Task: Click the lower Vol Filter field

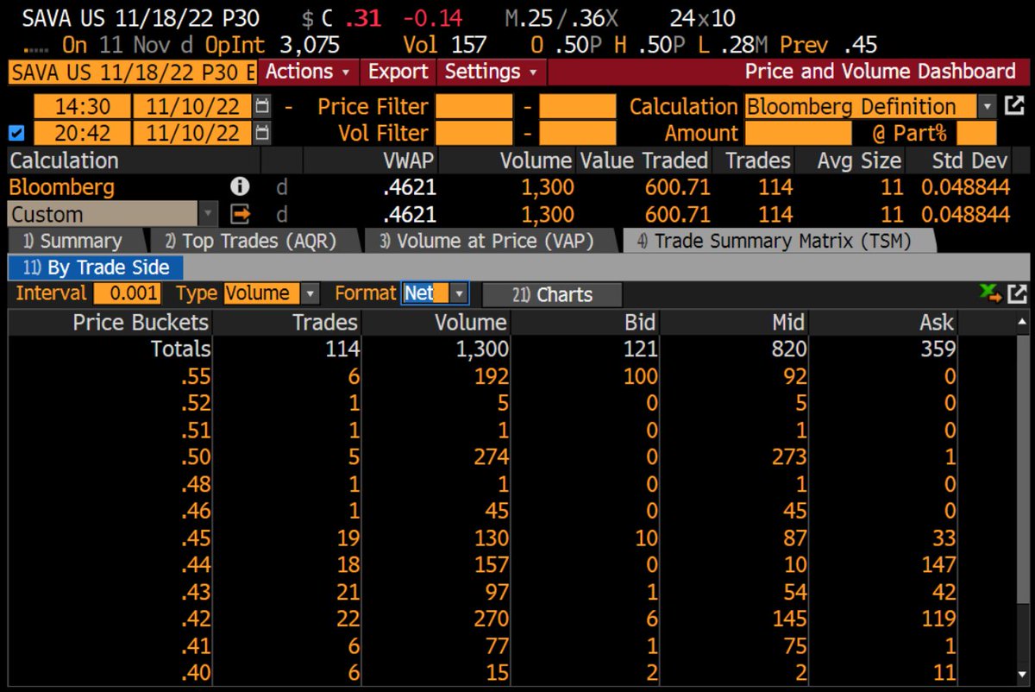Action: tap(474, 133)
